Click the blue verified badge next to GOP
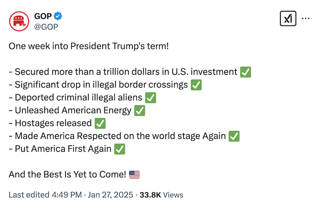The image size is (318, 208). click(x=58, y=16)
